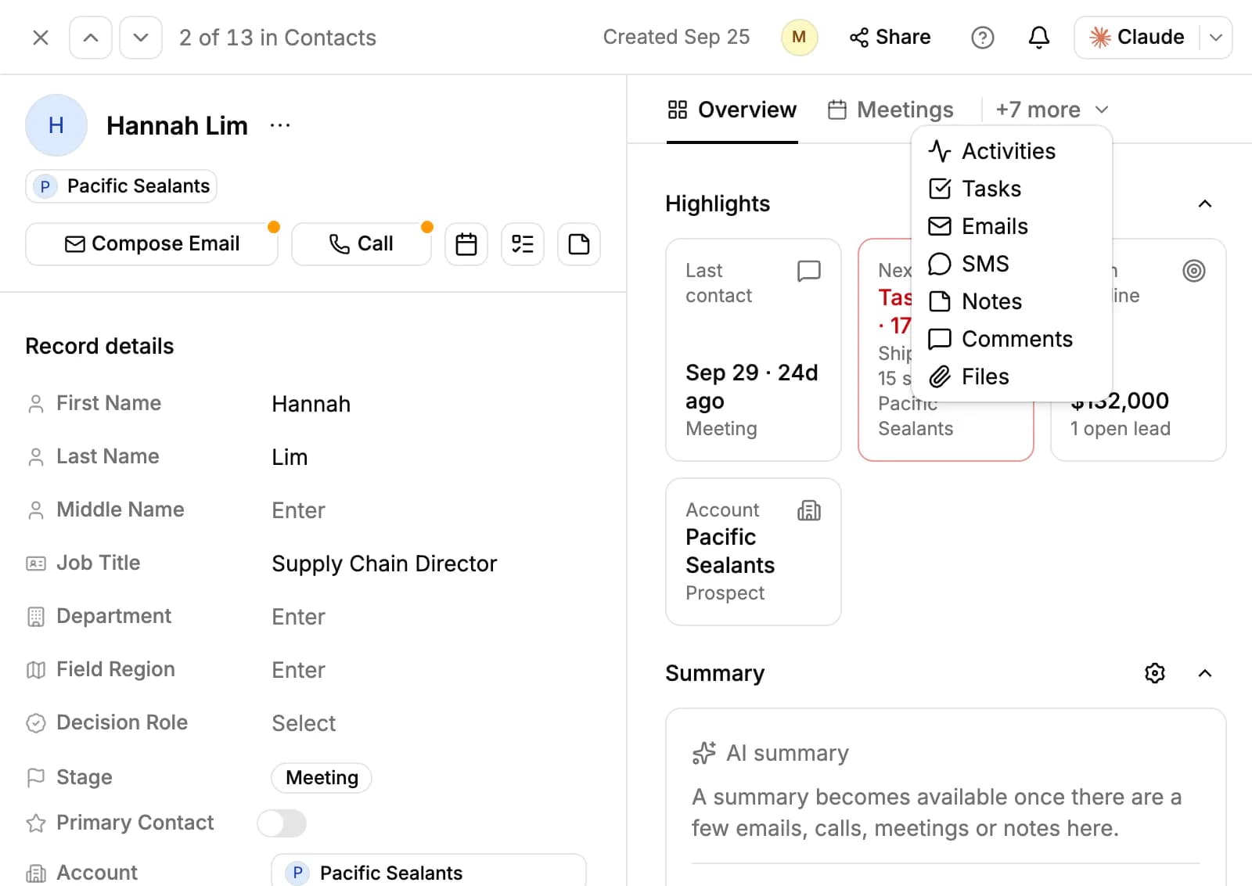Select Emails from the dropdown menu
The height and width of the screenshot is (886, 1252).
pyautogui.click(x=1011, y=226)
